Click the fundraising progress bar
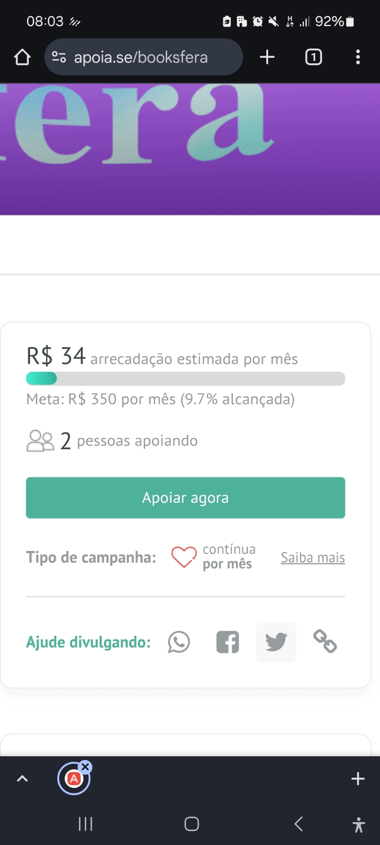Viewport: 380px width, 845px height. (185, 379)
